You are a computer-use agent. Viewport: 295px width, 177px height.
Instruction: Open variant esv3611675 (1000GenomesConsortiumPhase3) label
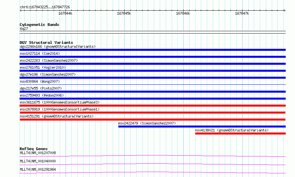[60, 102]
